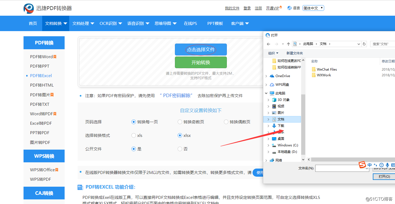Open the OCR识别 menu
Viewport: 395px width, 204px height.
pos(111,24)
